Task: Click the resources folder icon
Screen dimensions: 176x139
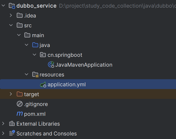Action: (x=35, y=75)
